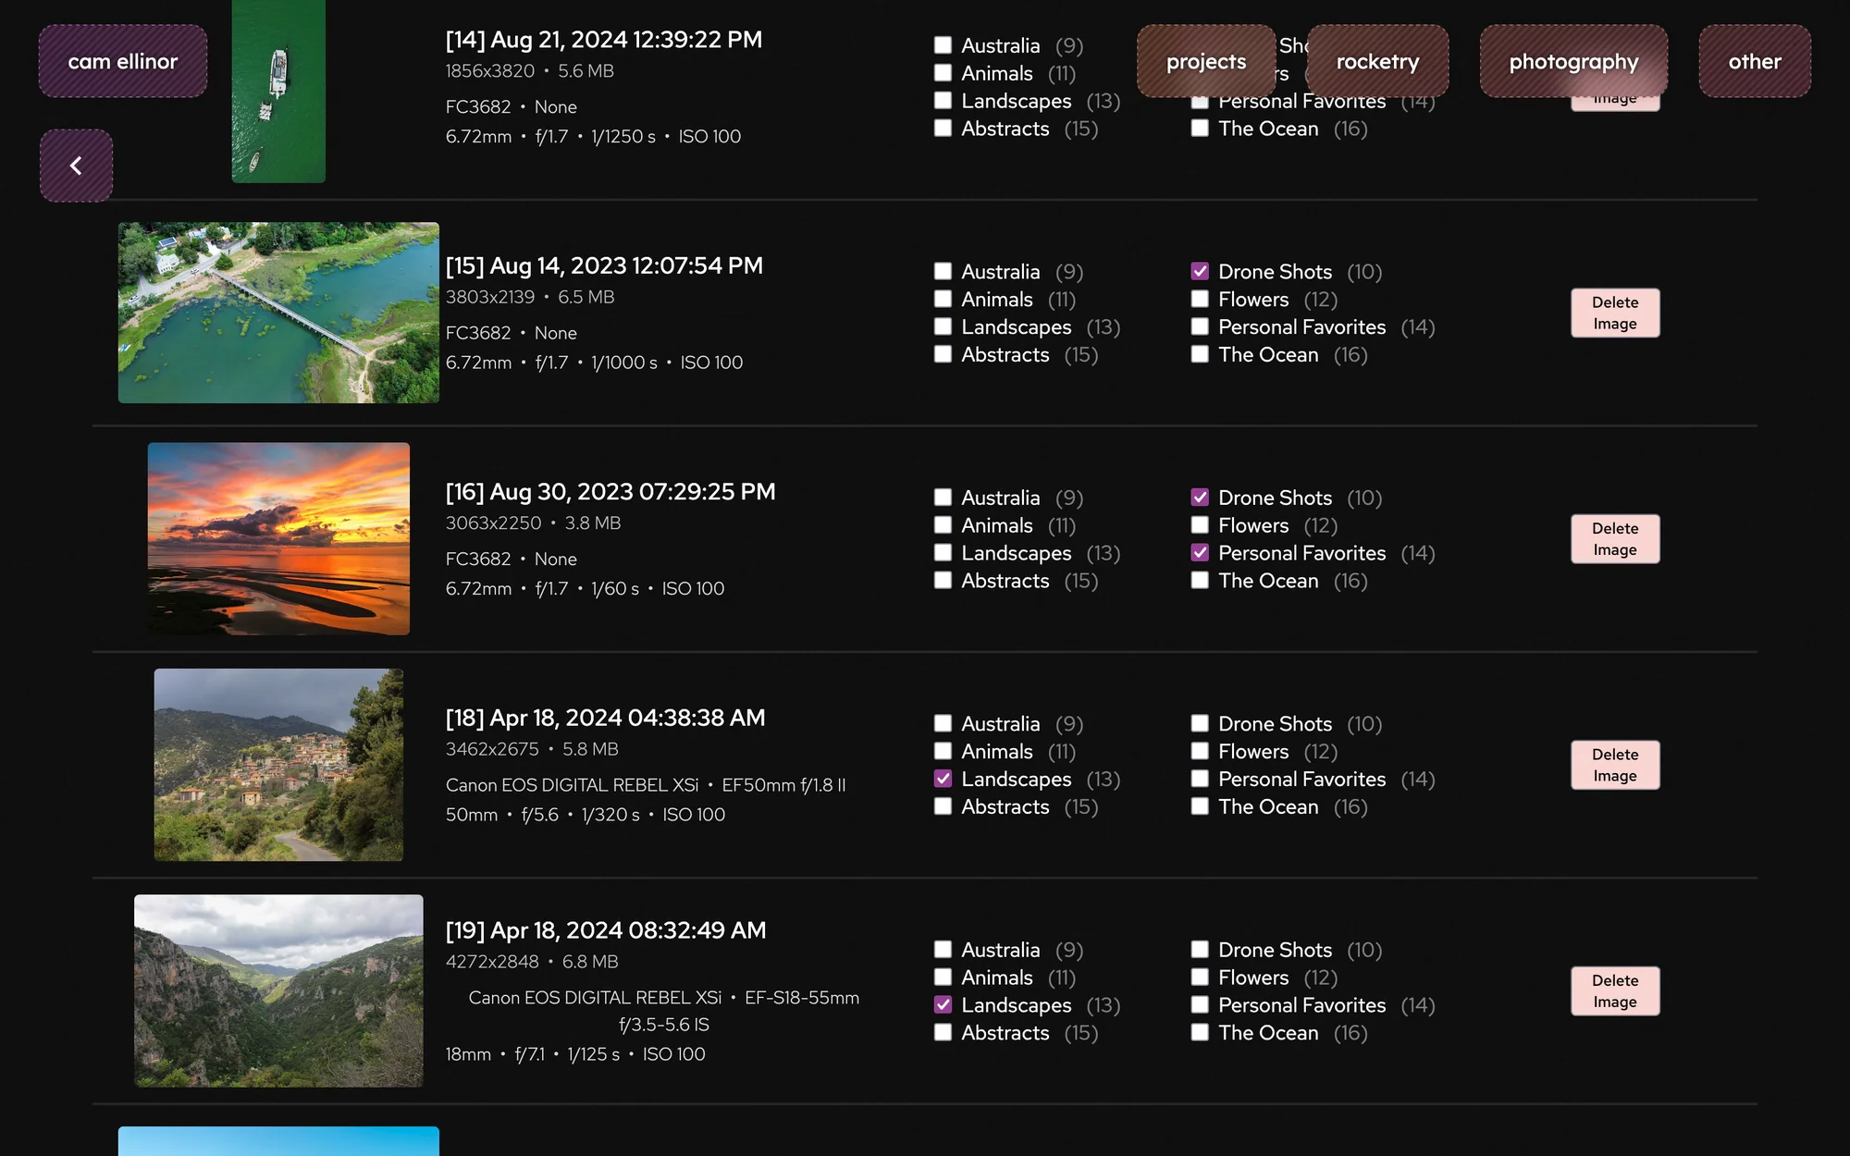Check Australia for image 15
The width and height of the screenshot is (1850, 1156).
coord(943,272)
